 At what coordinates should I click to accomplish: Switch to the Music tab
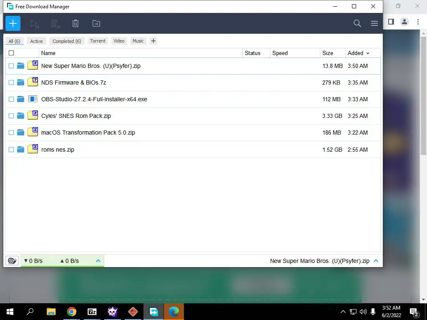pos(138,41)
